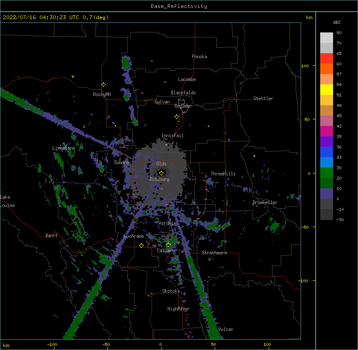Click the km unit label at bottom-left
Image resolution: width=358 pixels, height=350 pixels.
[x=6, y=345]
